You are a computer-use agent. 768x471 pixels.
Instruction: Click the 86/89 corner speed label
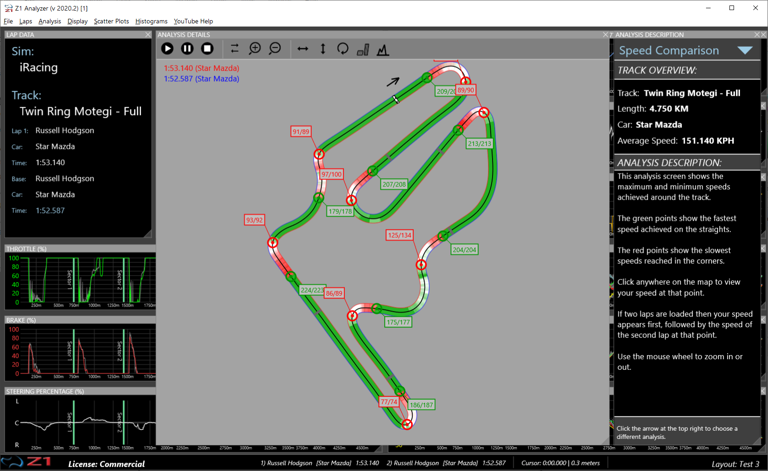[334, 293]
